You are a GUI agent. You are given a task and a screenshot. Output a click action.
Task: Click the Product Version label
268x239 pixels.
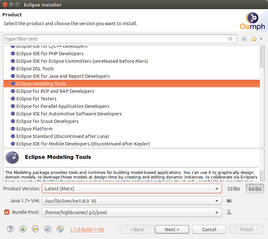(22, 189)
